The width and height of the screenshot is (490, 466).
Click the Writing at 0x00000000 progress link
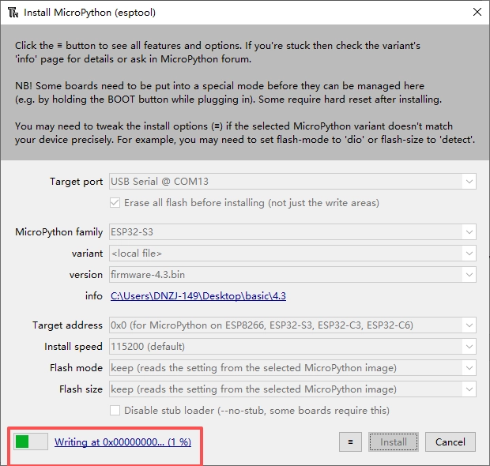[122, 442]
